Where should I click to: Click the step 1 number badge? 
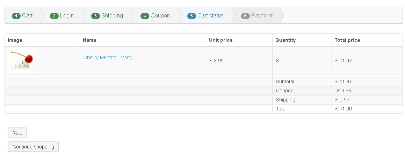pyautogui.click(x=16, y=16)
